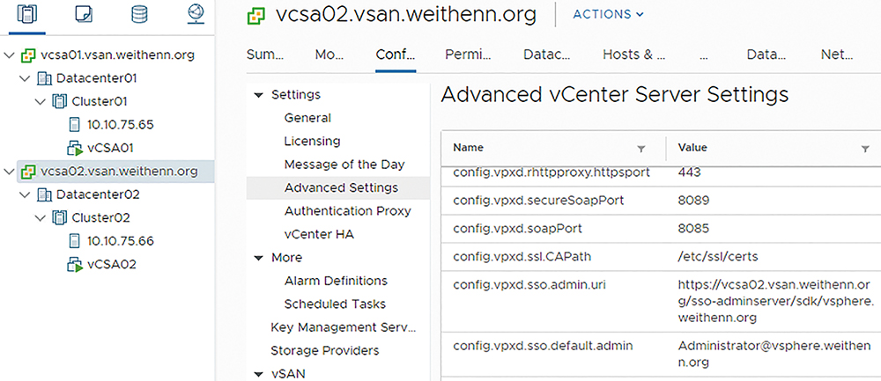Viewport: 881px width, 381px height.
Task: Click the Value column filter icon
Action: click(865, 149)
